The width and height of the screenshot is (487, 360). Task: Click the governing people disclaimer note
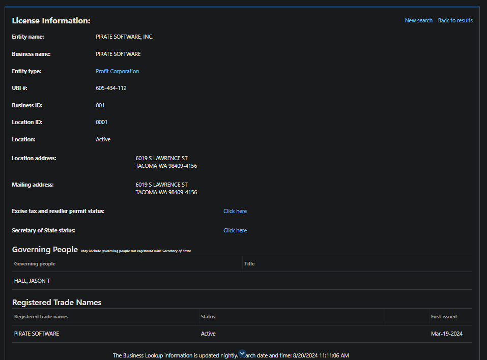pyautogui.click(x=136, y=251)
